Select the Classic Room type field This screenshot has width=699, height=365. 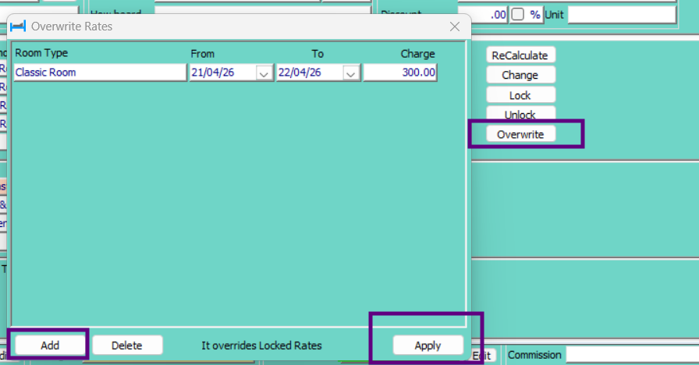(x=101, y=73)
